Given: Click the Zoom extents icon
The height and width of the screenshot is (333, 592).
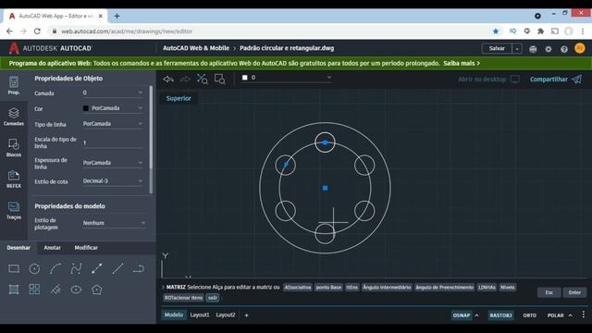Looking at the screenshot, I should [x=203, y=79].
